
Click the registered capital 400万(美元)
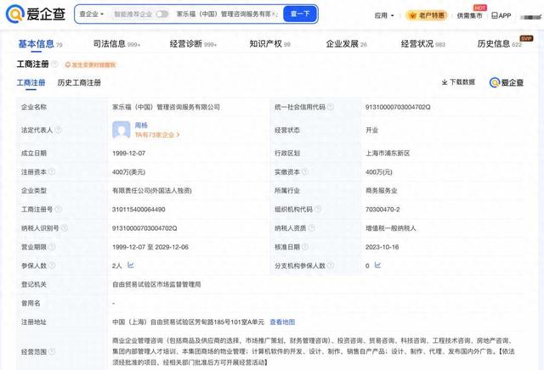pyautogui.click(x=128, y=171)
